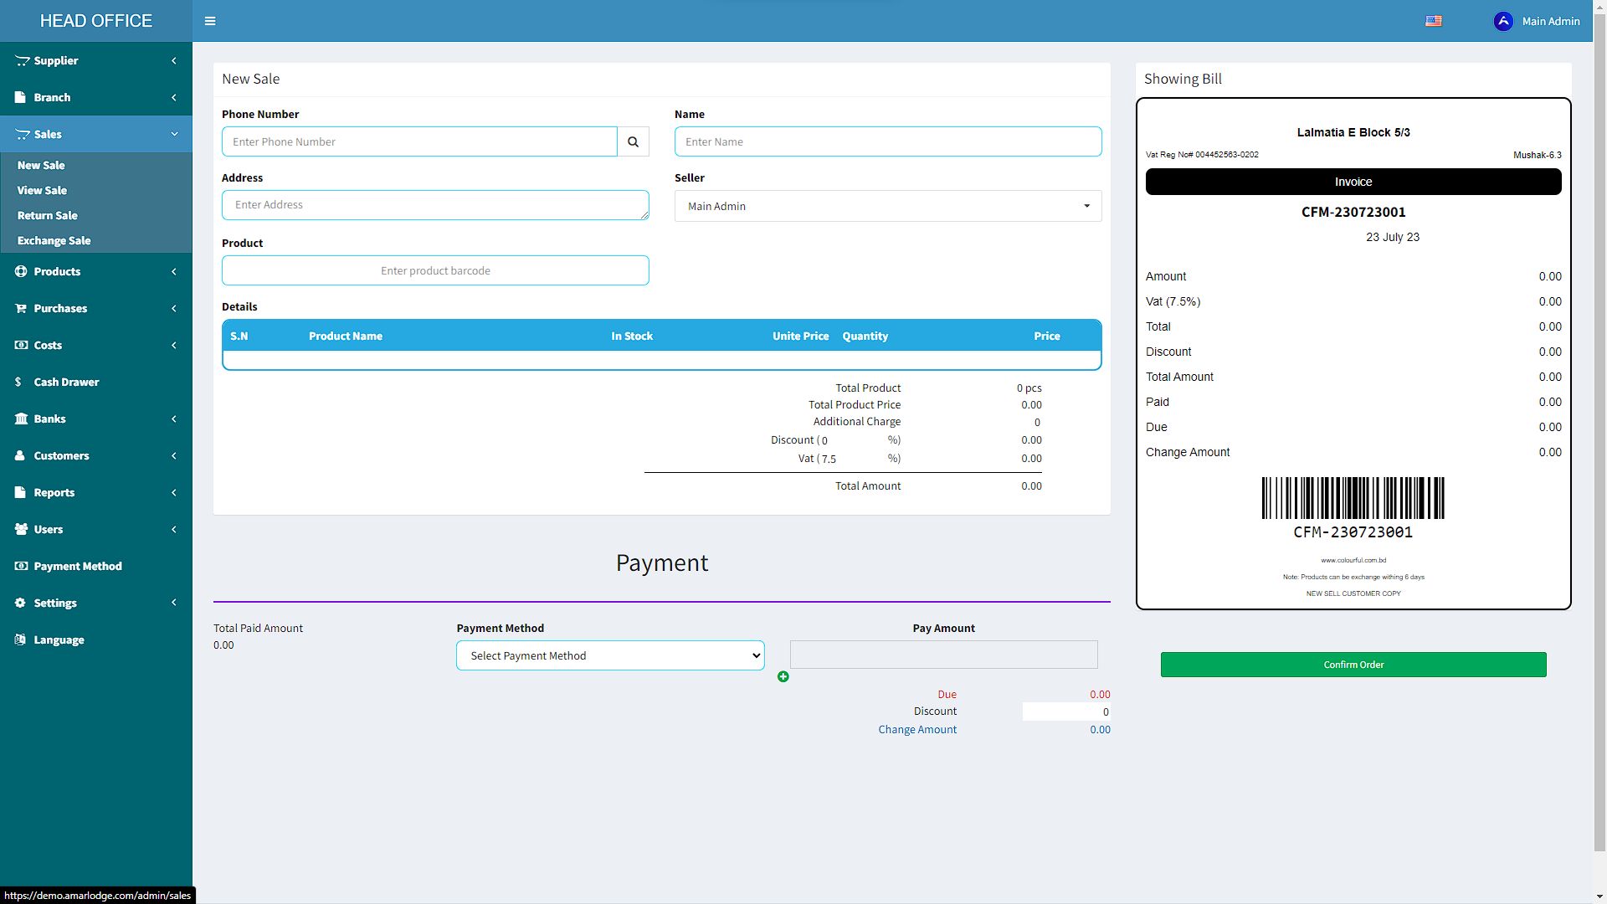This screenshot has width=1607, height=904.
Task: Click the hamburger menu toggle icon
Action: (x=210, y=21)
